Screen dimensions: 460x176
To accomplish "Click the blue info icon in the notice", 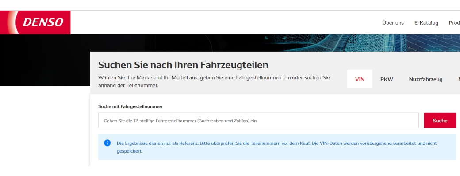I will pos(107,143).
